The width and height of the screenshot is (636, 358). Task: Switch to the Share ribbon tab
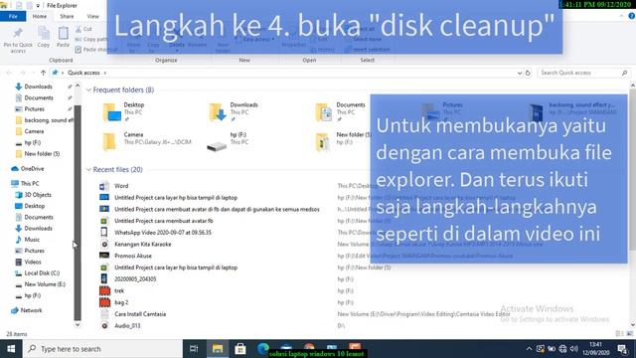[x=67, y=16]
